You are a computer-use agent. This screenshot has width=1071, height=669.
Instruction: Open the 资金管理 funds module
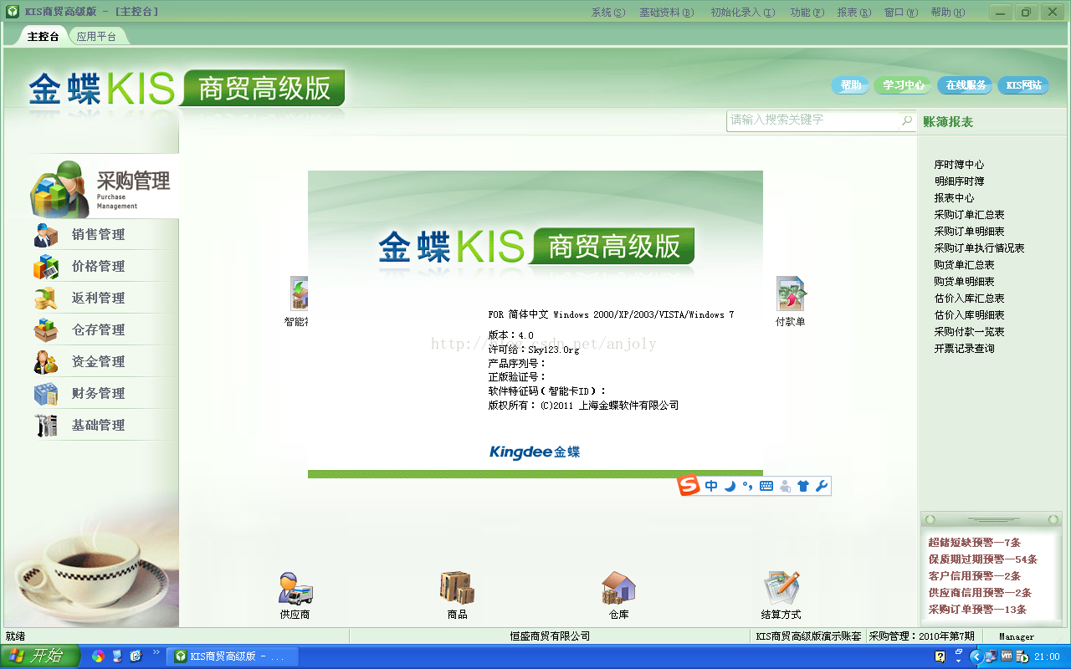coord(98,361)
